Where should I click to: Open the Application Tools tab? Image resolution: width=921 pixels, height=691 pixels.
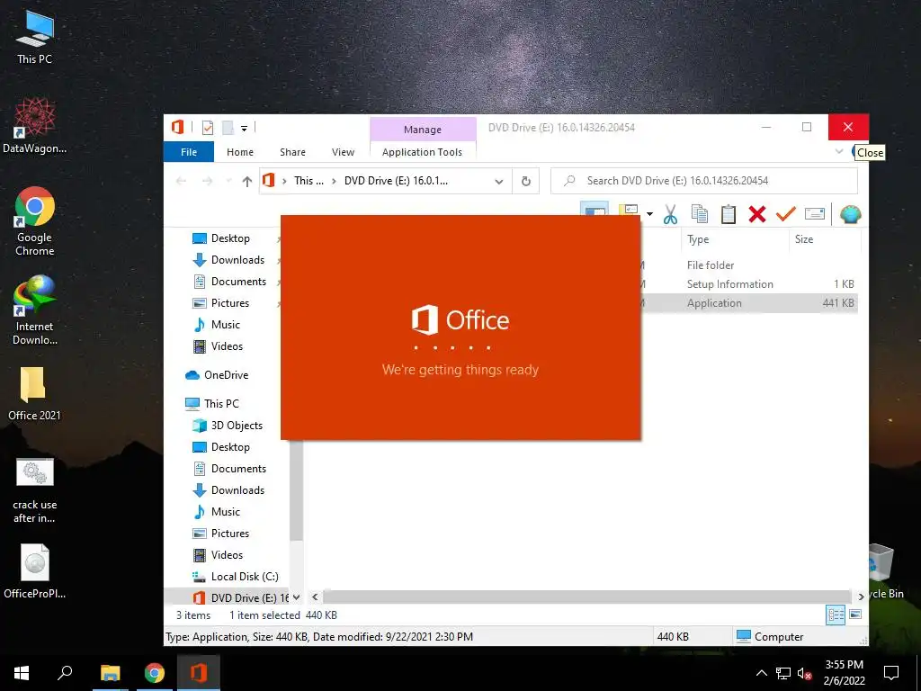[x=422, y=152]
